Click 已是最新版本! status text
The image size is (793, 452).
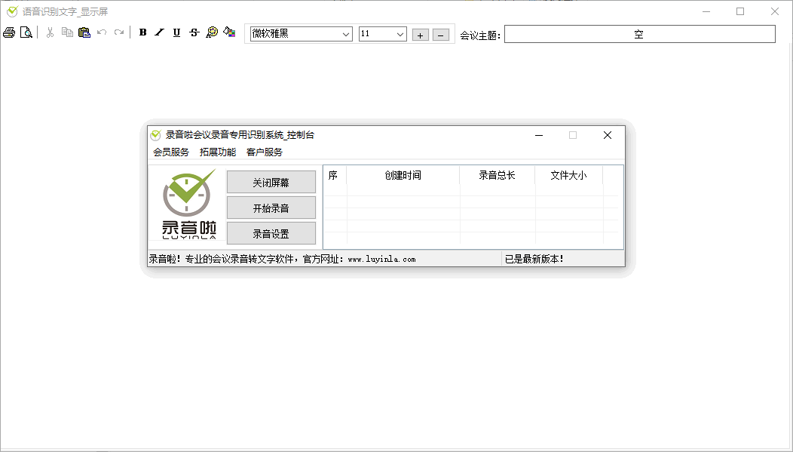tap(534, 259)
